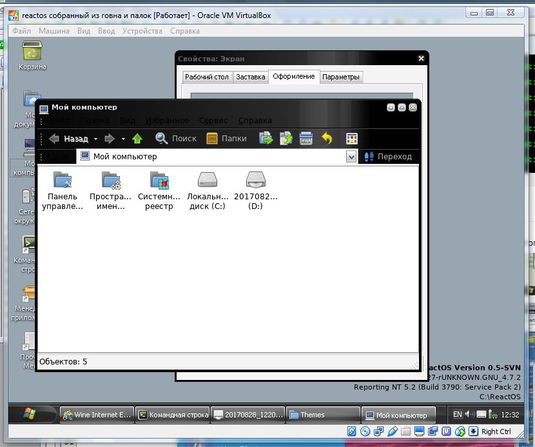The height and width of the screenshot is (447, 535).
Task: Click the Переход (Go) button
Action: pyautogui.click(x=388, y=157)
